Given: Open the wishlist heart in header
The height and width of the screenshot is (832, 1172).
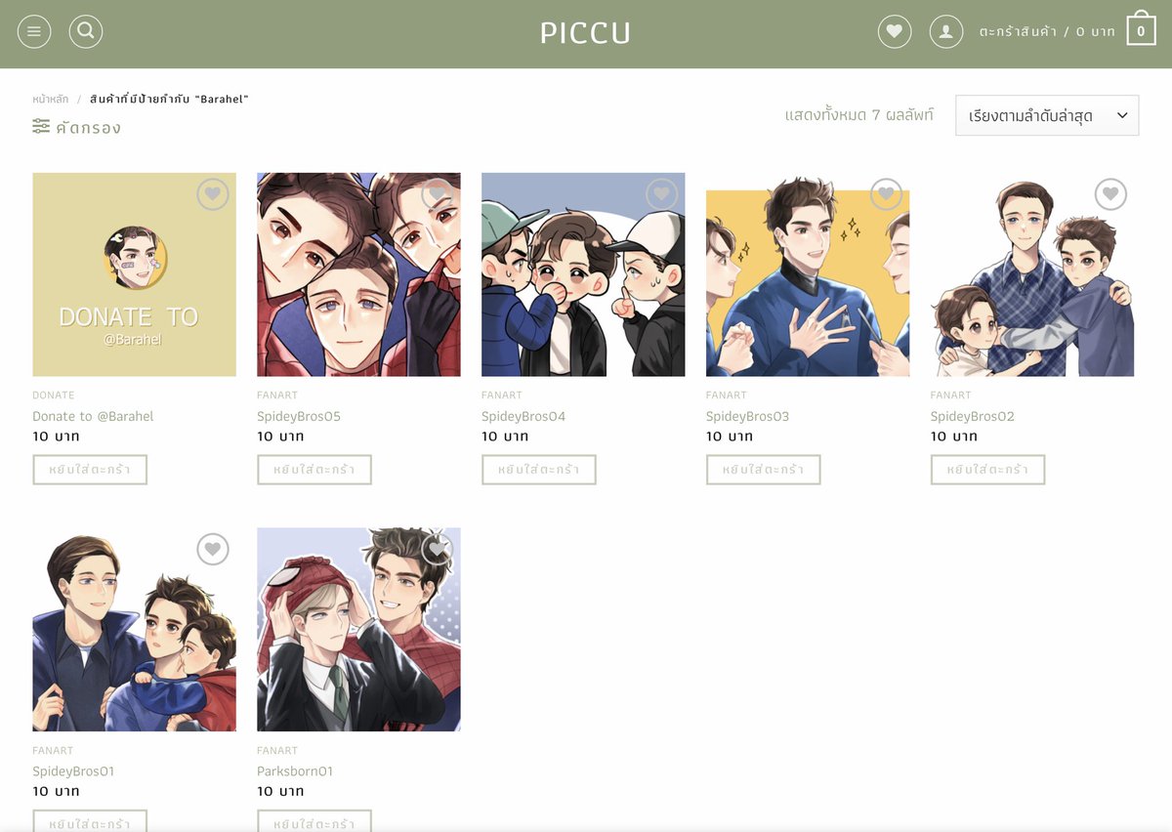Looking at the screenshot, I should (895, 32).
